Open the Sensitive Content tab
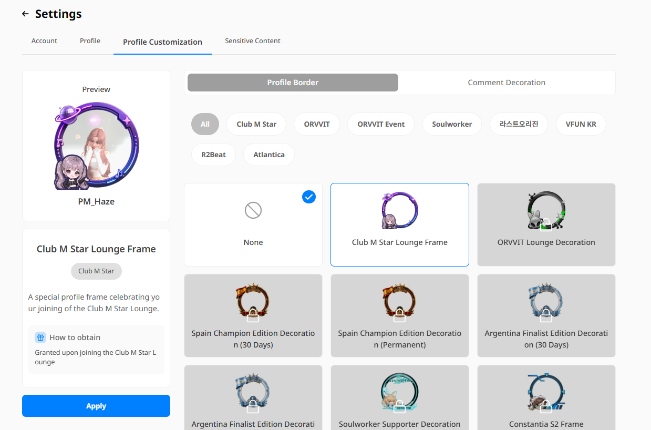This screenshot has height=430, width=651. coord(253,41)
